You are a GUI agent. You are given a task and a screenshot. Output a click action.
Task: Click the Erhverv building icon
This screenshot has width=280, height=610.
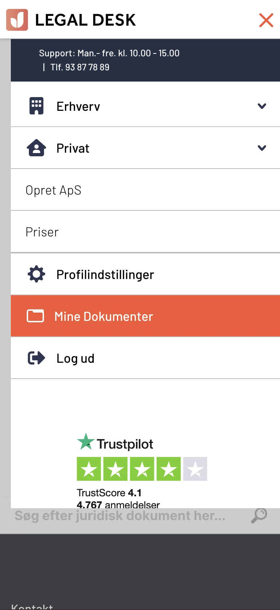pos(36,106)
